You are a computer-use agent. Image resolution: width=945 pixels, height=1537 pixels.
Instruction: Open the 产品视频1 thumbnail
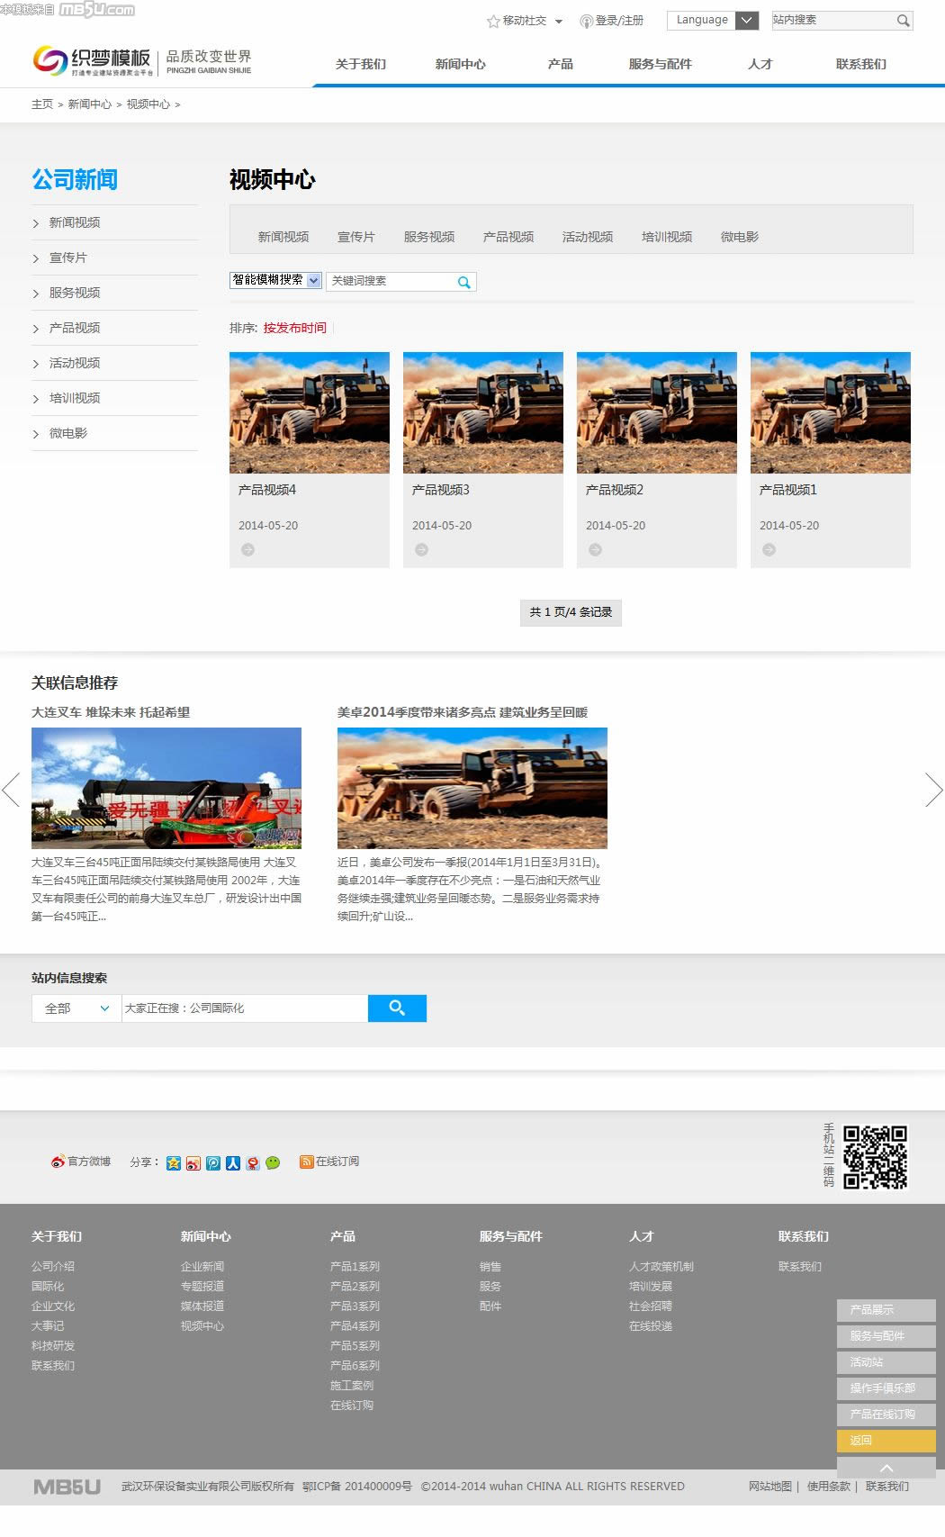[x=830, y=412]
